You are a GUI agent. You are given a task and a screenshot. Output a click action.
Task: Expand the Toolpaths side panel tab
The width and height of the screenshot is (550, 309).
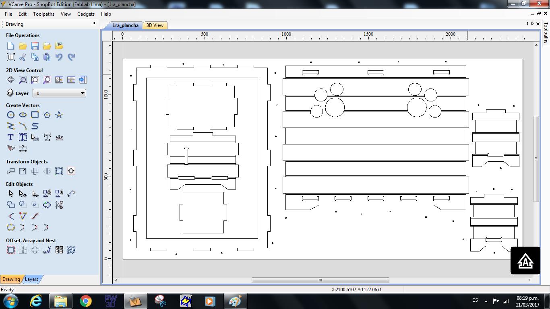pyautogui.click(x=546, y=33)
